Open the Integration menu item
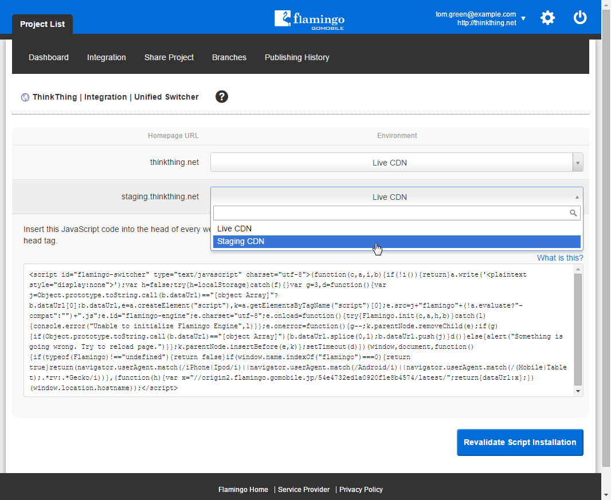Viewport: 611px width, 500px height. click(107, 57)
